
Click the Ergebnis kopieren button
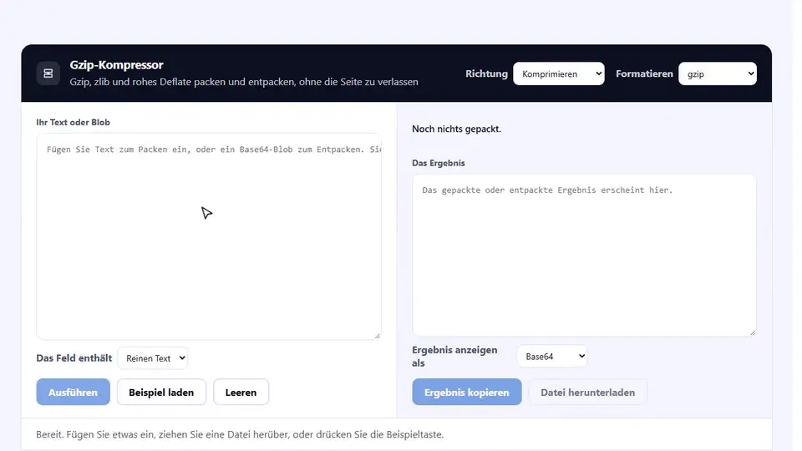coord(467,393)
